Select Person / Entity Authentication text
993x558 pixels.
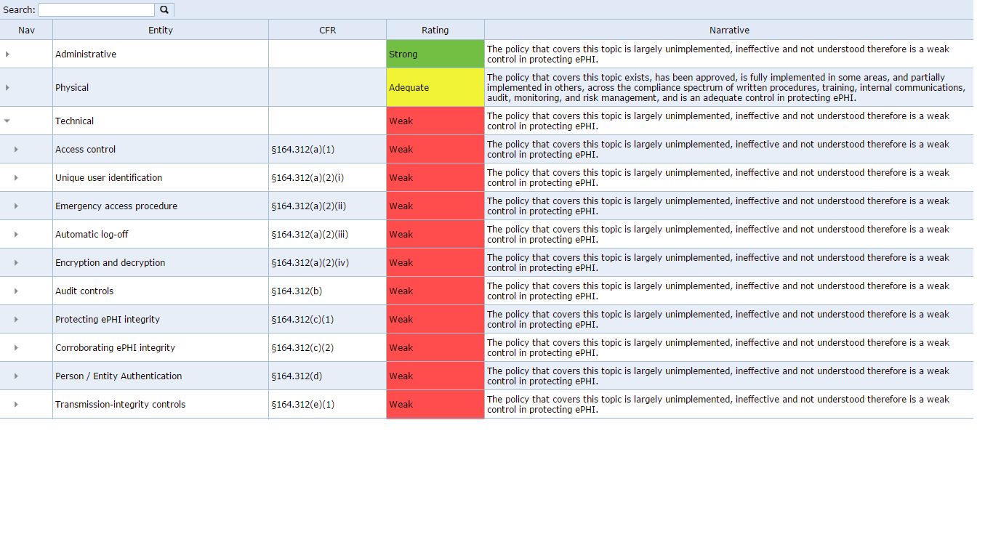tap(118, 376)
